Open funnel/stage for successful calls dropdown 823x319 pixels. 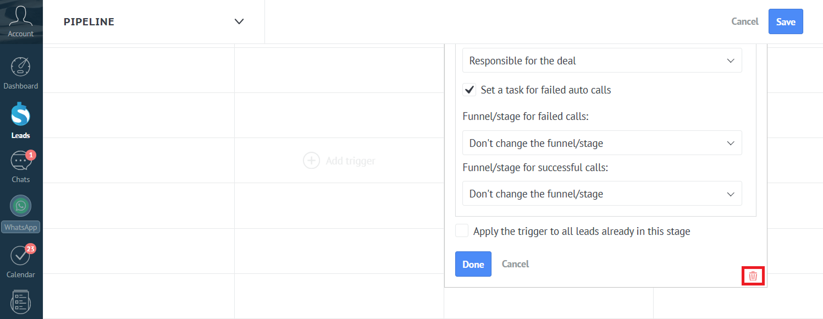(602, 194)
